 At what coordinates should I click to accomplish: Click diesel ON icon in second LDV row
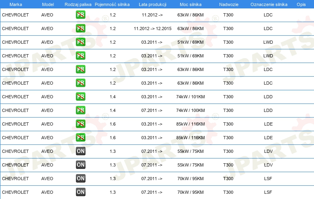pyautogui.click(x=80, y=165)
